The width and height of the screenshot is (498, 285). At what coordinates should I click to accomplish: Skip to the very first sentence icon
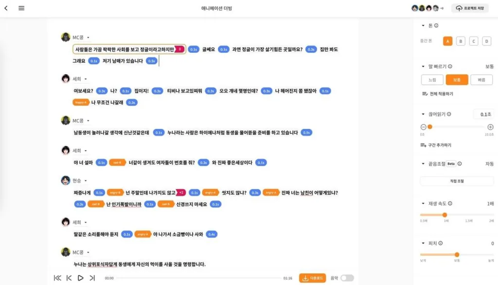[x=57, y=278]
